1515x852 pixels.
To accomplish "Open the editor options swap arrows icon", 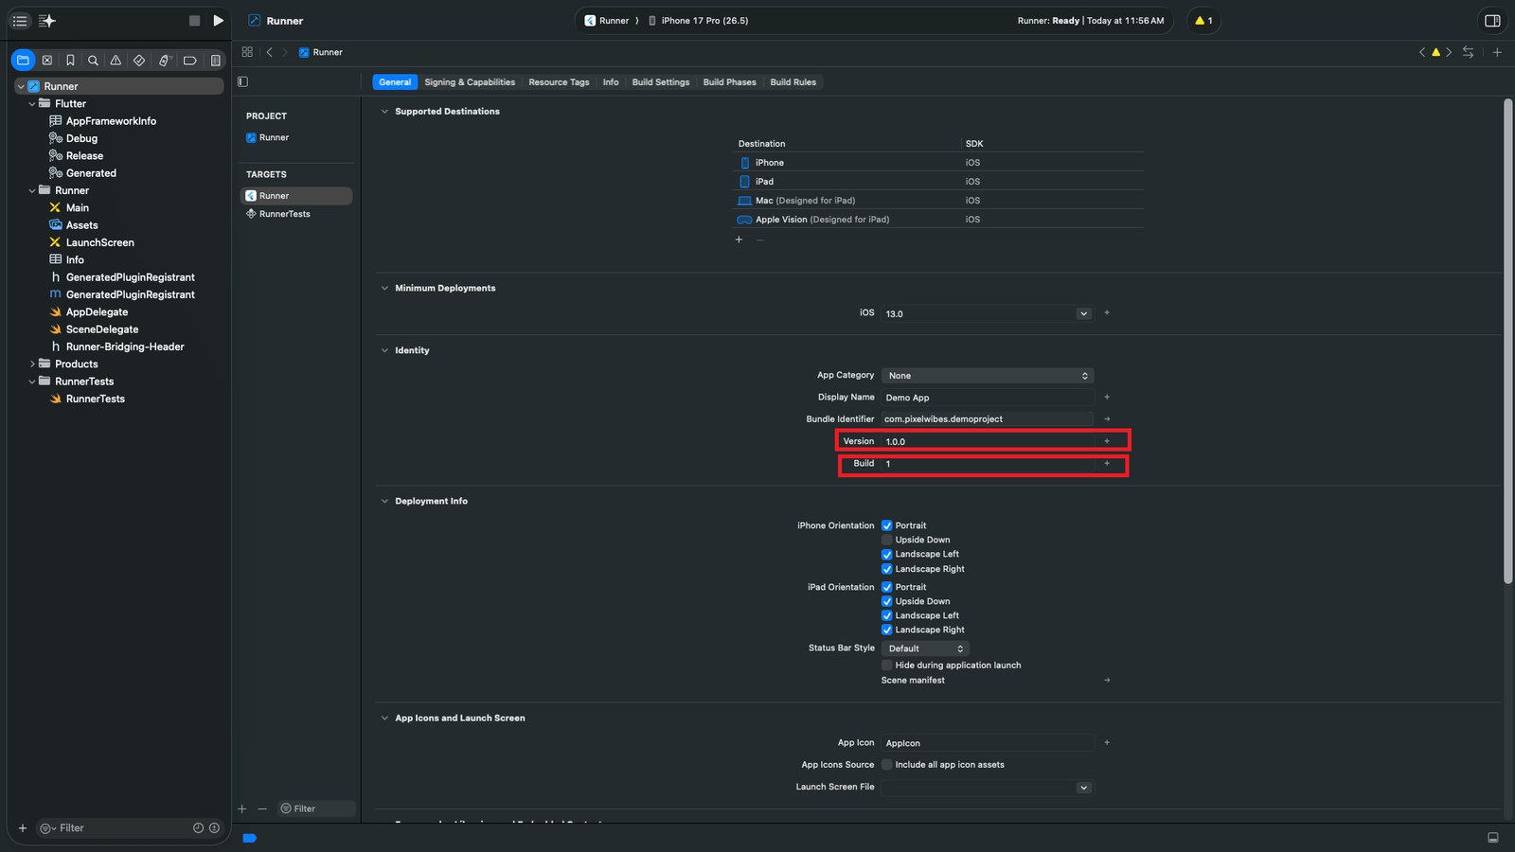I will pyautogui.click(x=1469, y=52).
